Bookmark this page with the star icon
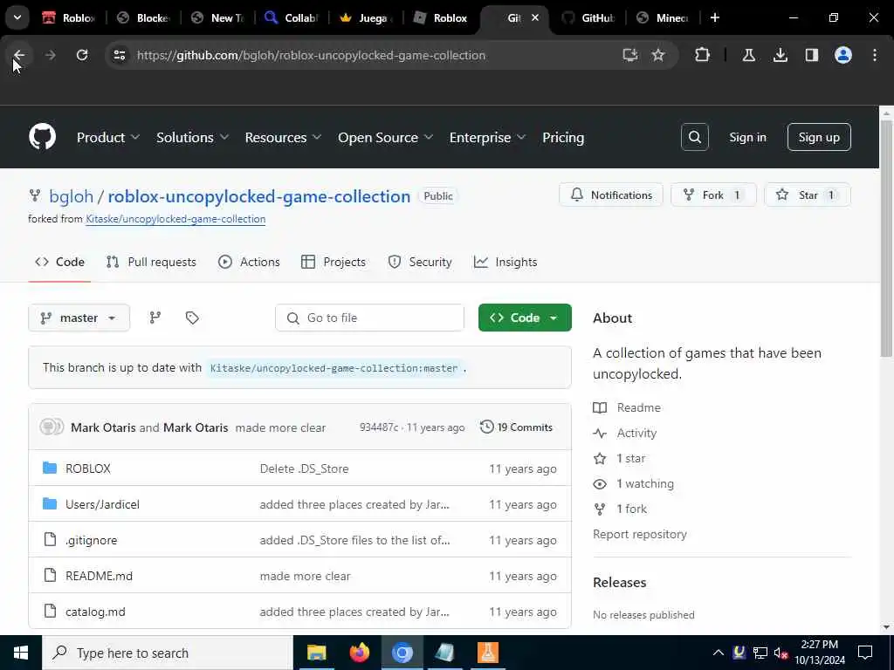 pyautogui.click(x=658, y=55)
